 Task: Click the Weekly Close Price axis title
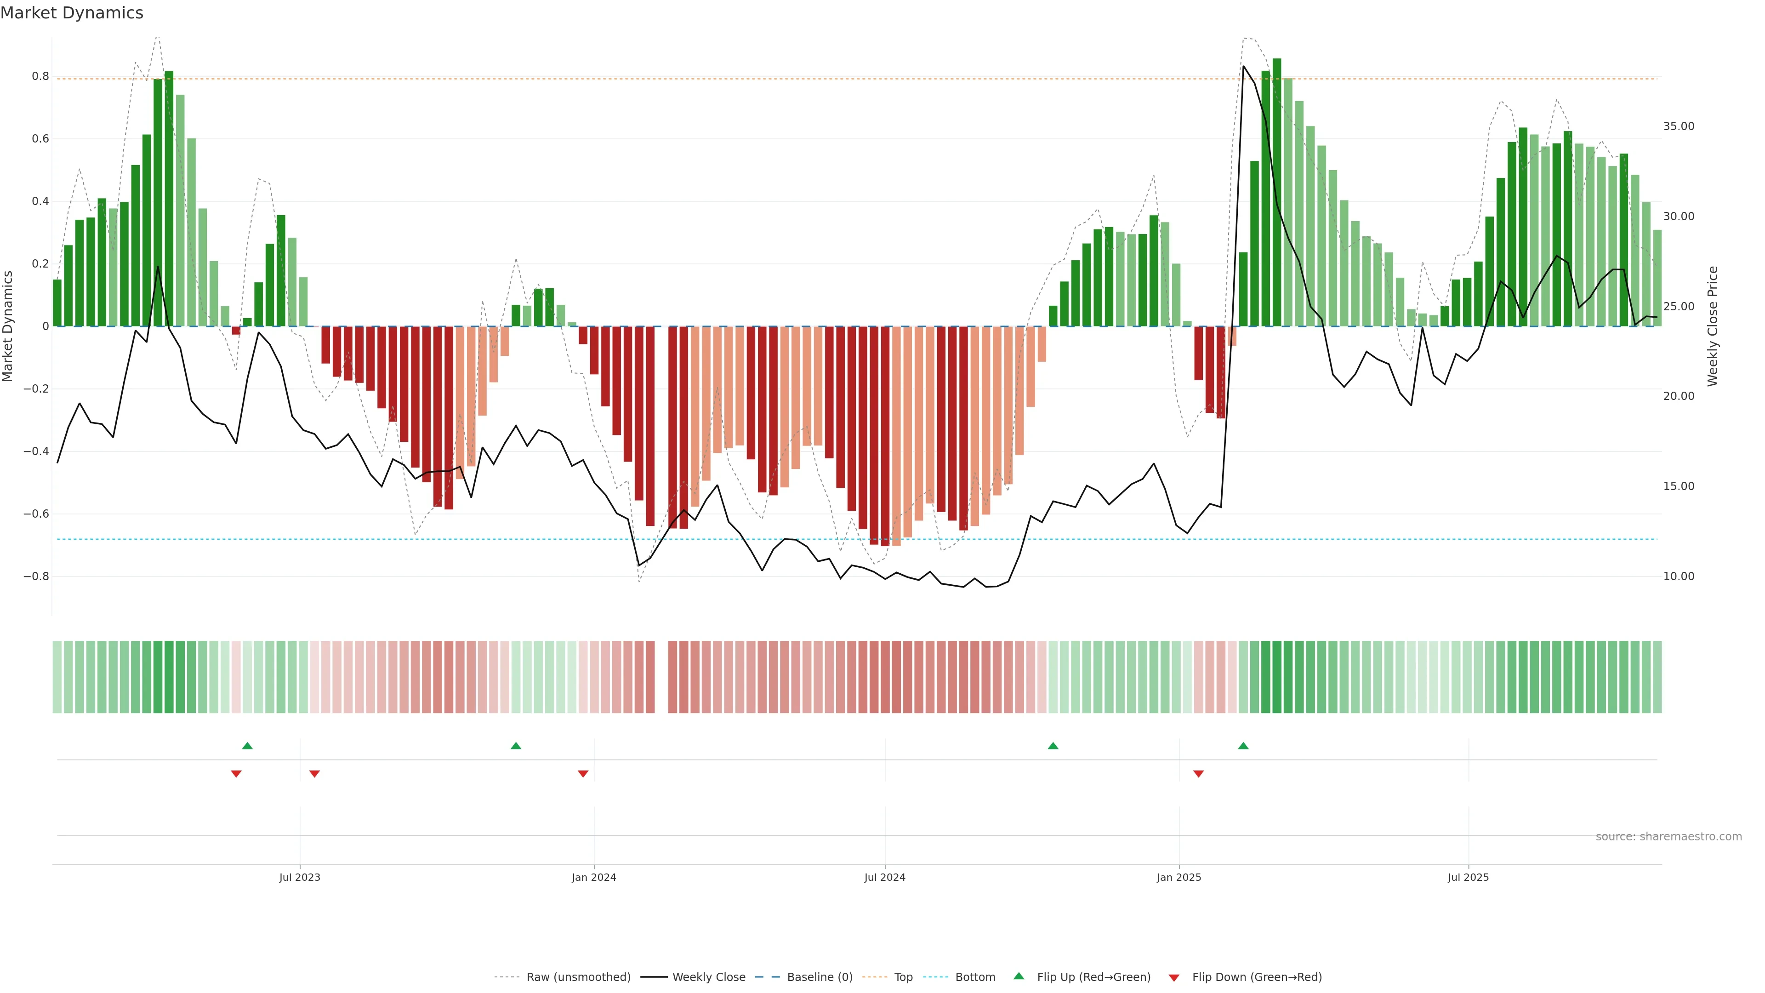1713,326
